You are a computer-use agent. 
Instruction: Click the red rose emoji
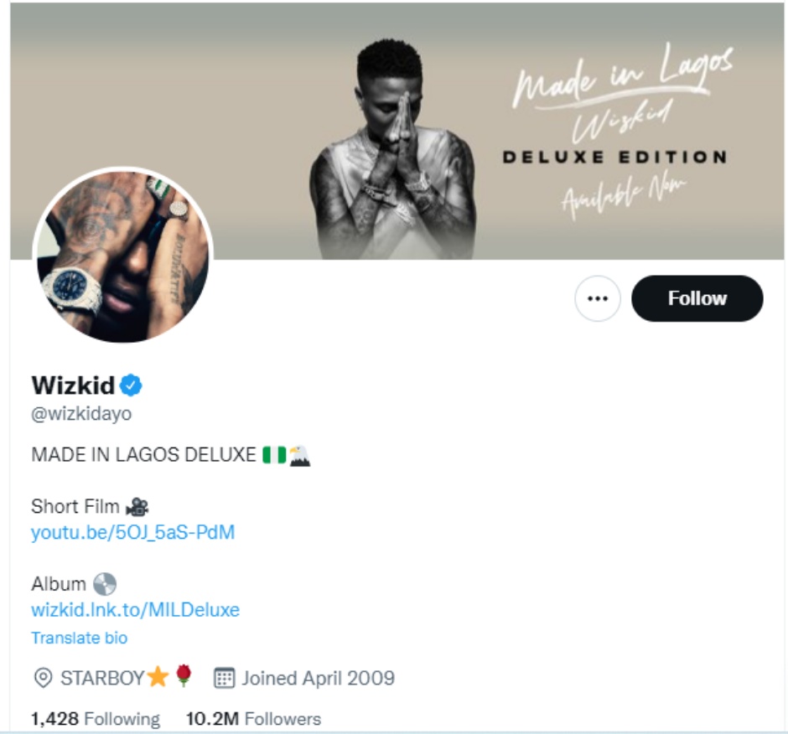click(184, 677)
